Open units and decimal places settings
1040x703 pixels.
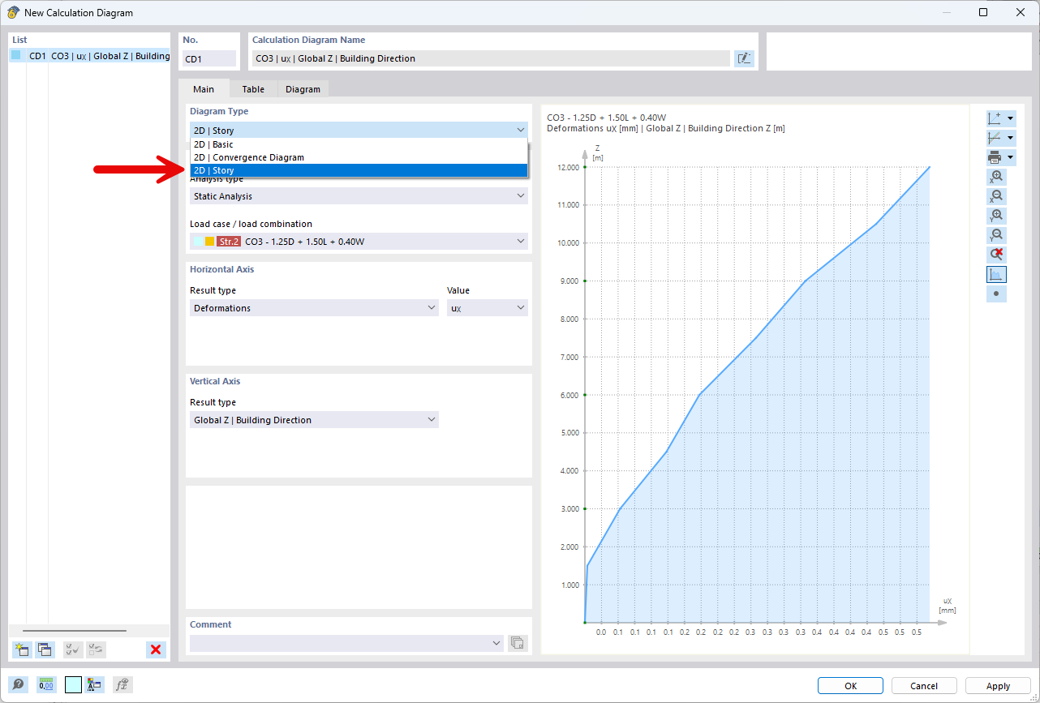click(46, 684)
